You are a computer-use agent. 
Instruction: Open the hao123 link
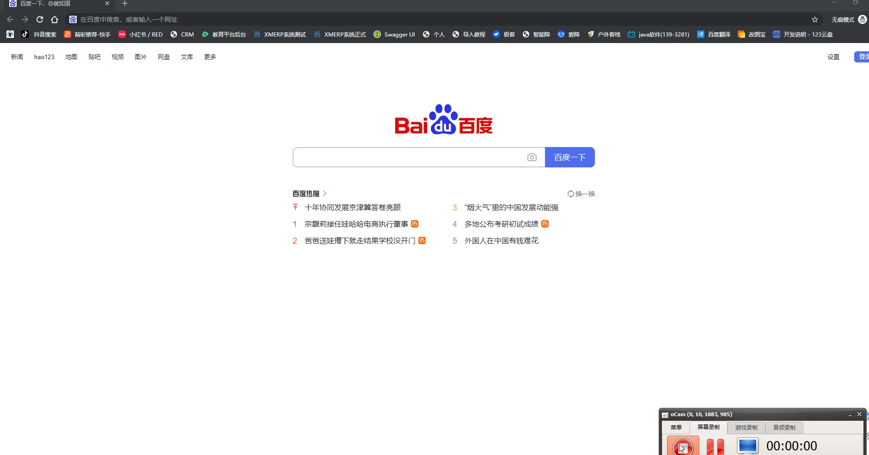44,57
